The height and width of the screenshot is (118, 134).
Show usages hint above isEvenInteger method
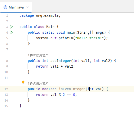(38, 84)
